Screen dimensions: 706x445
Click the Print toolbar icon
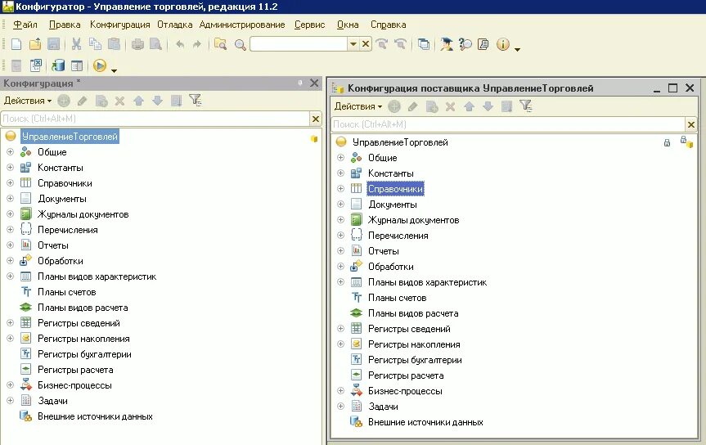(x=137, y=44)
